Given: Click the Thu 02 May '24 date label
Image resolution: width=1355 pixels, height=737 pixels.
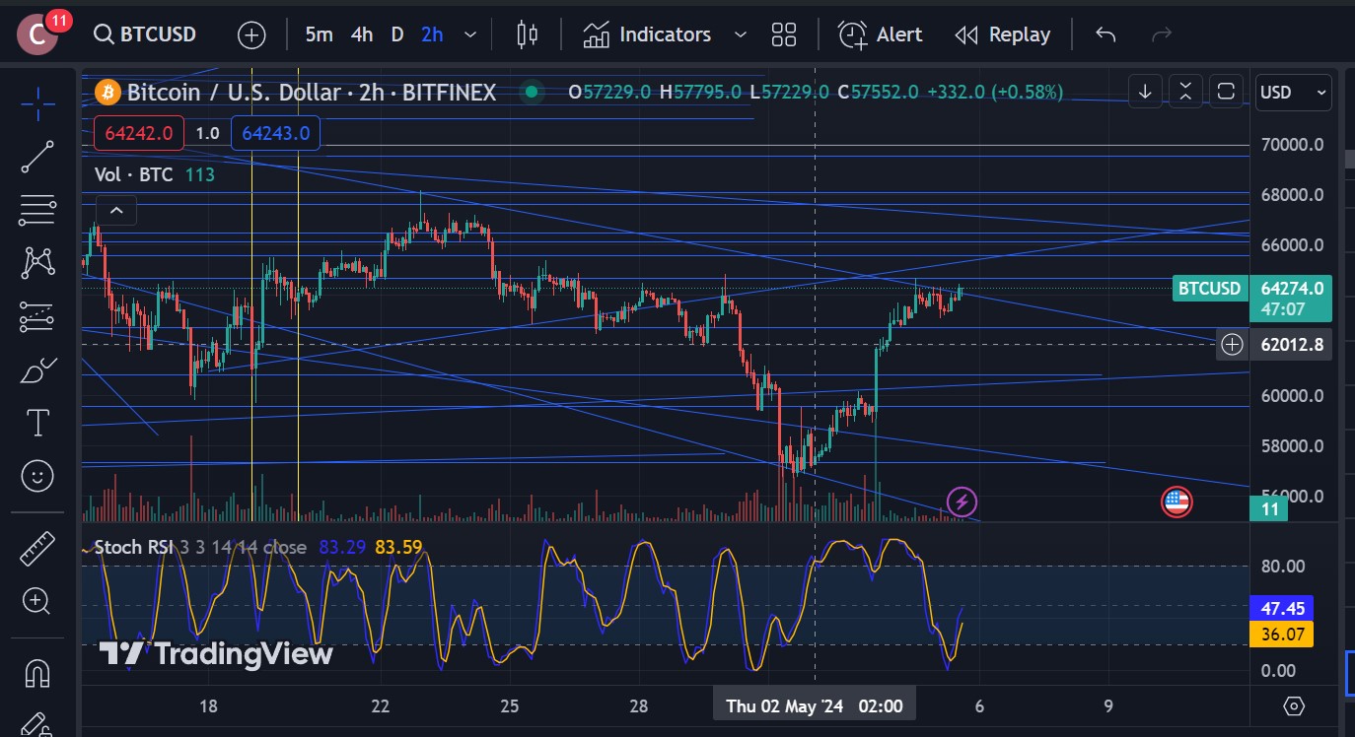Looking at the screenshot, I should tap(814, 705).
